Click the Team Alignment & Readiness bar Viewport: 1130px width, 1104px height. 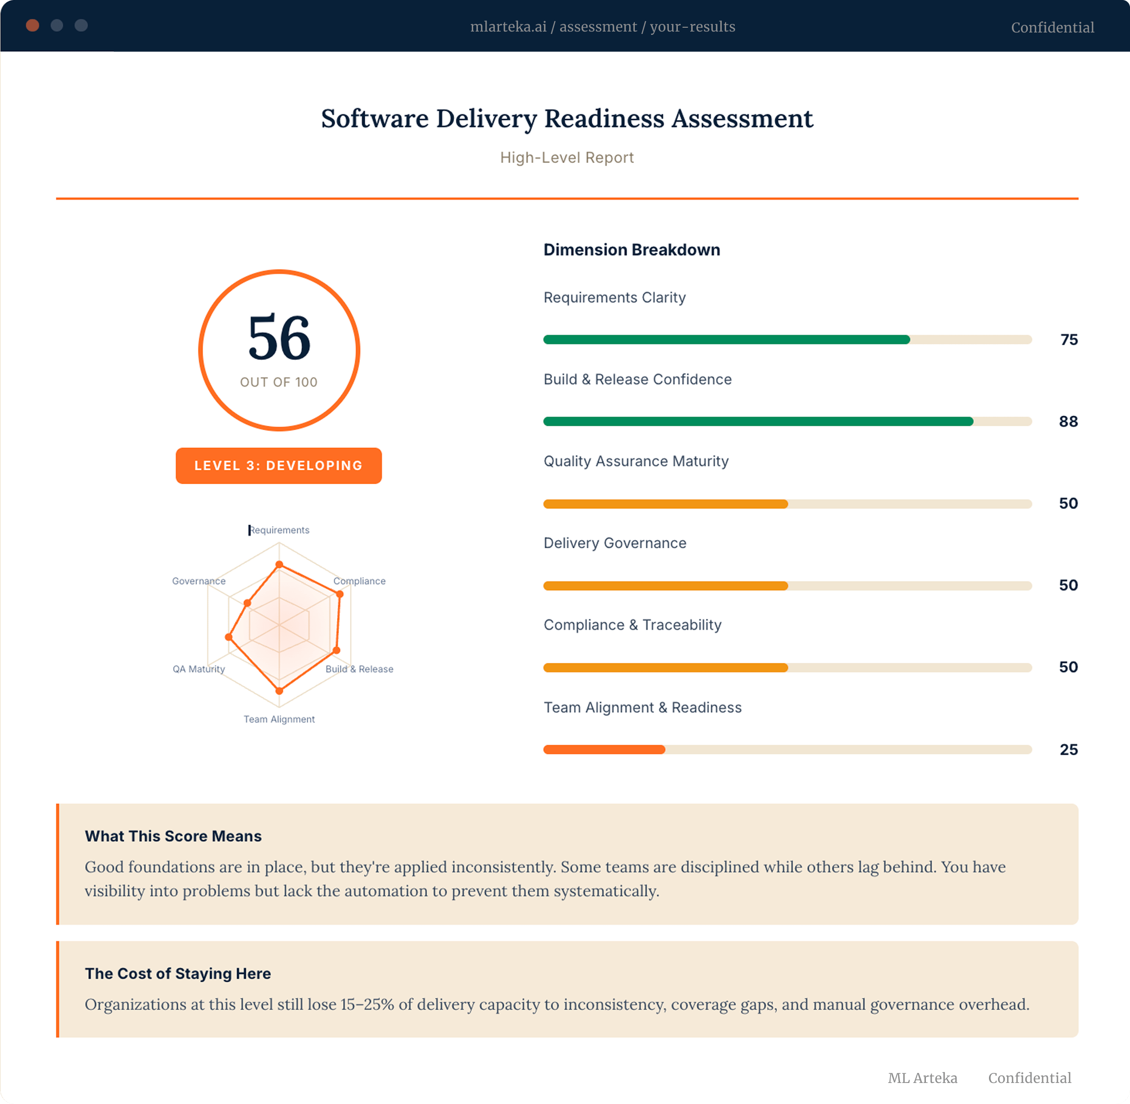tap(787, 750)
